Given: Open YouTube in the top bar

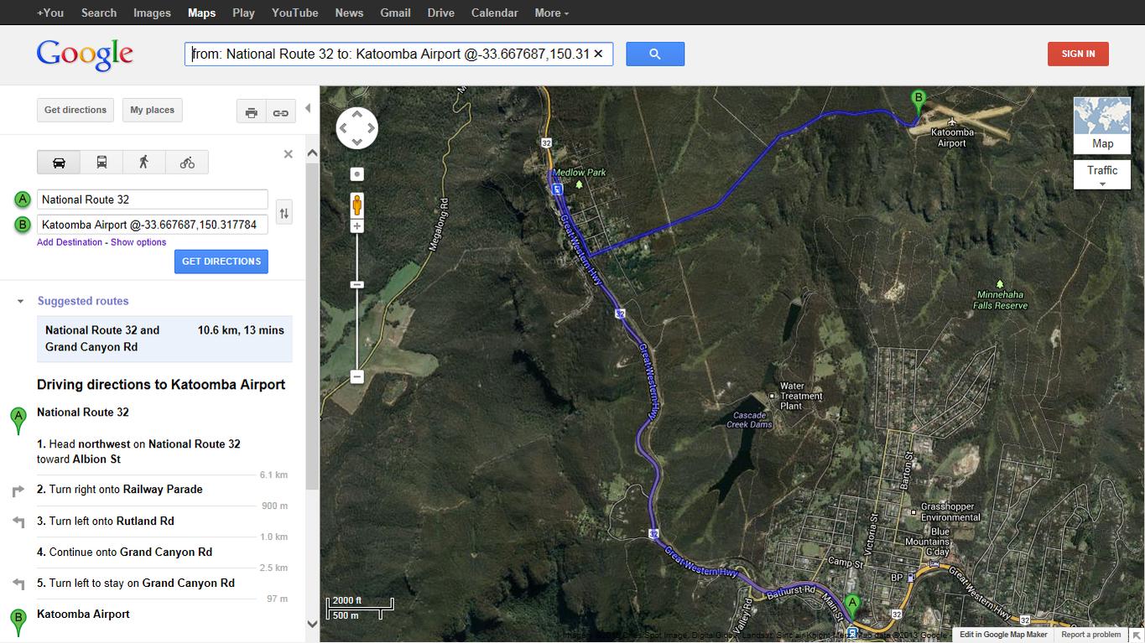Looking at the screenshot, I should 294,13.
